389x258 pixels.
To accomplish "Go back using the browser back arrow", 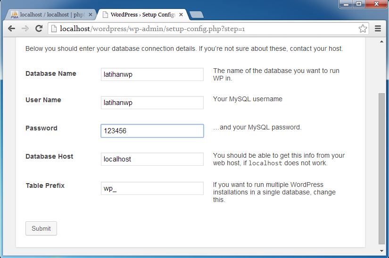I will [11, 29].
